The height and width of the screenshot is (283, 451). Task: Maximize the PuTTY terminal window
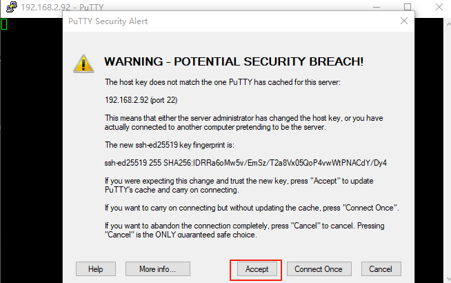tap(408, 7)
